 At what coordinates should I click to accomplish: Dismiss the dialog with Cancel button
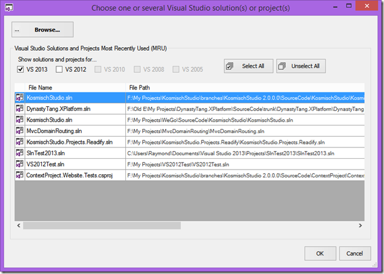(355, 254)
